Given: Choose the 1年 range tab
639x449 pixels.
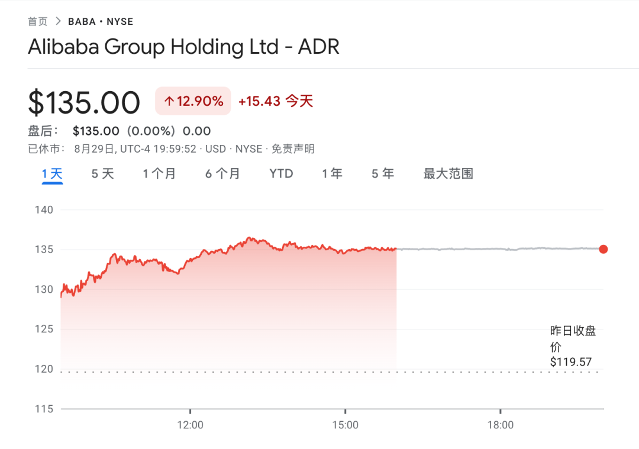Looking at the screenshot, I should 332,174.
